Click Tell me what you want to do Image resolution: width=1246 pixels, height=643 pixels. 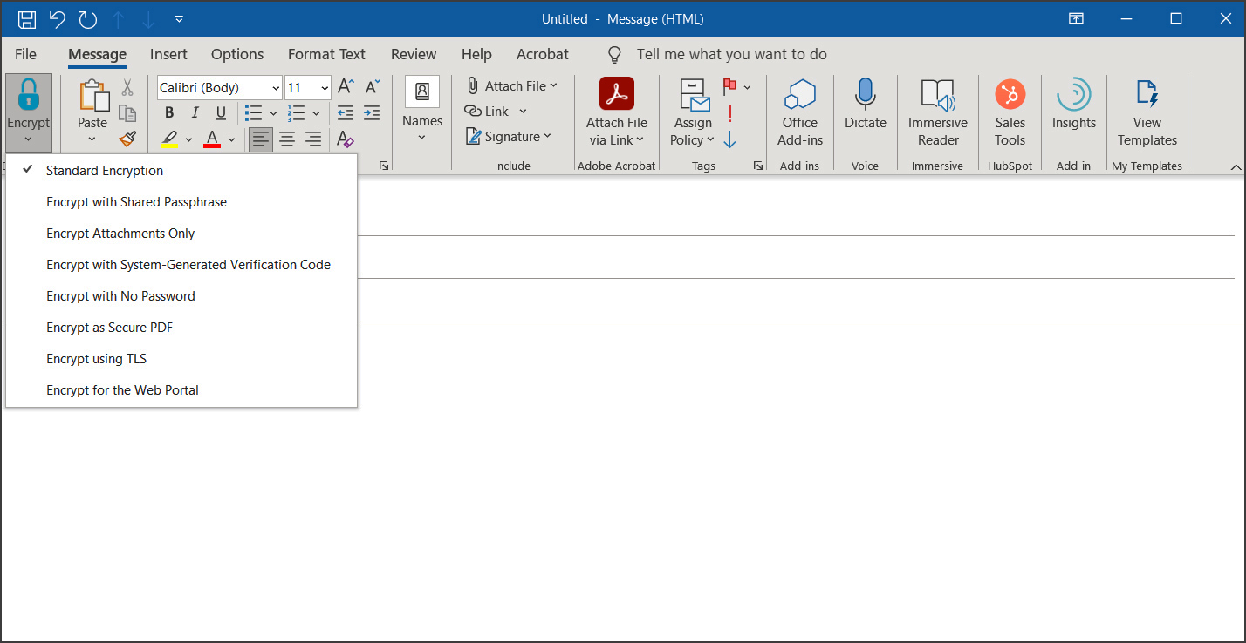tap(731, 54)
